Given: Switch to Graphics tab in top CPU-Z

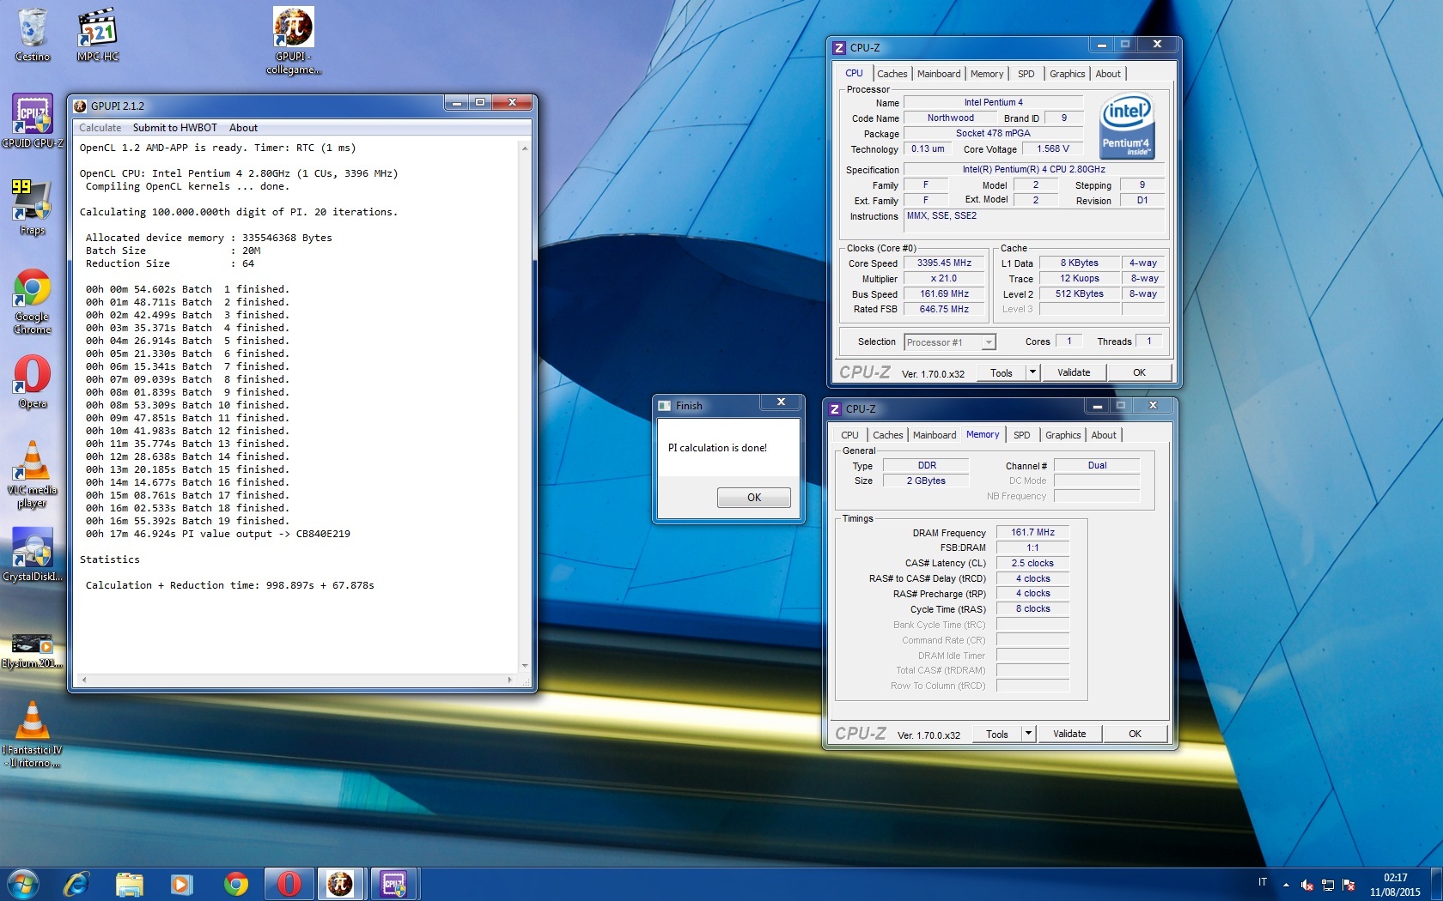Looking at the screenshot, I should [1068, 74].
